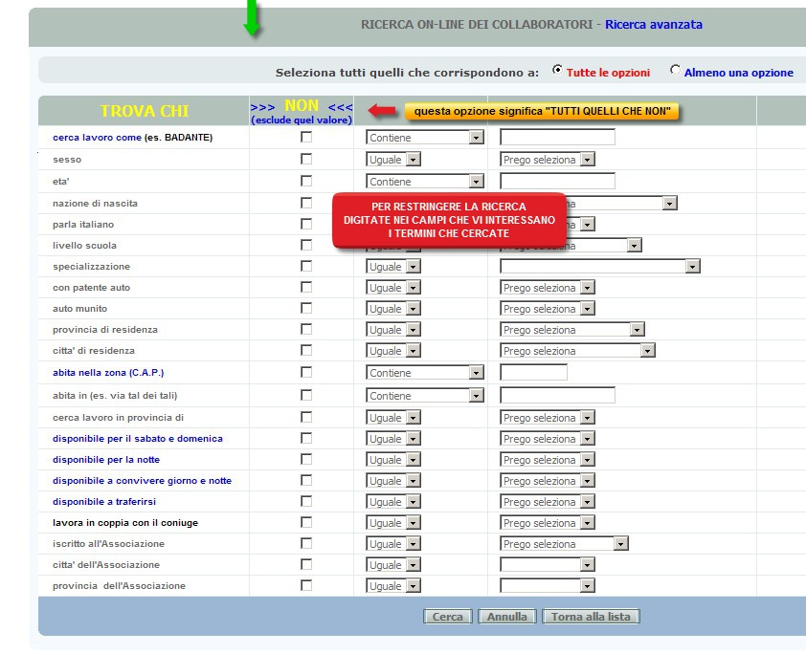Click the 'cerca lavoro come' label
This screenshot has width=806, height=654.
pyautogui.click(x=97, y=138)
